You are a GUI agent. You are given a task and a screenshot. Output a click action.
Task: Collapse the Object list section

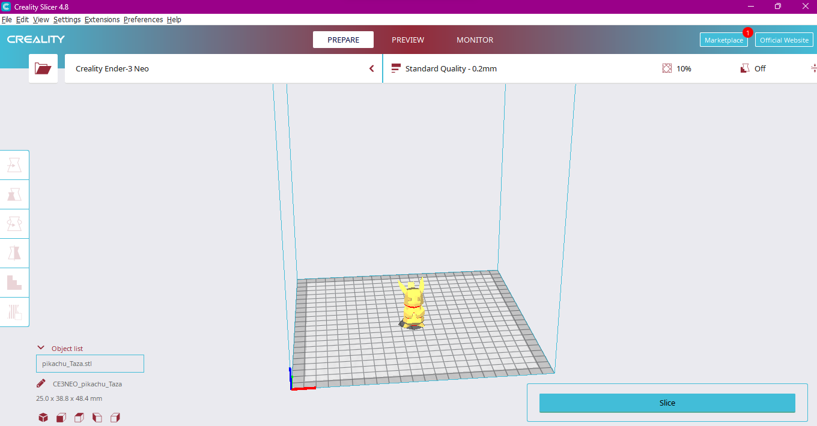pos(41,348)
